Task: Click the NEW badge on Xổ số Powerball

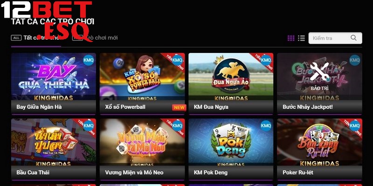Action: pyautogui.click(x=179, y=107)
